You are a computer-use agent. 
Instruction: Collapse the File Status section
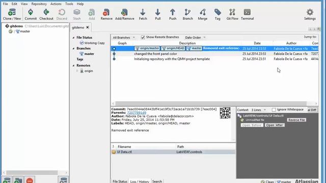point(73,38)
